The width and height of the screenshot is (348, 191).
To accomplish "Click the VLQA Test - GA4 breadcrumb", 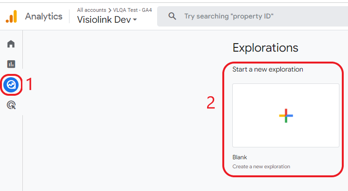I will [x=132, y=10].
